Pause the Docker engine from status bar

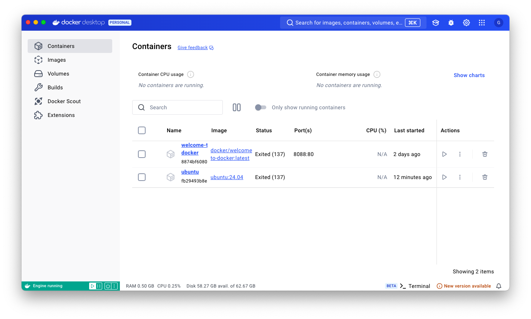(99, 286)
